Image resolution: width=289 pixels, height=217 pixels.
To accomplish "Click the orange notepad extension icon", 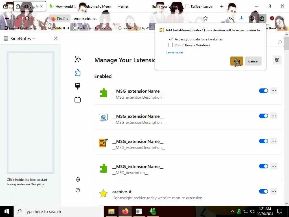I will pos(103,143).
